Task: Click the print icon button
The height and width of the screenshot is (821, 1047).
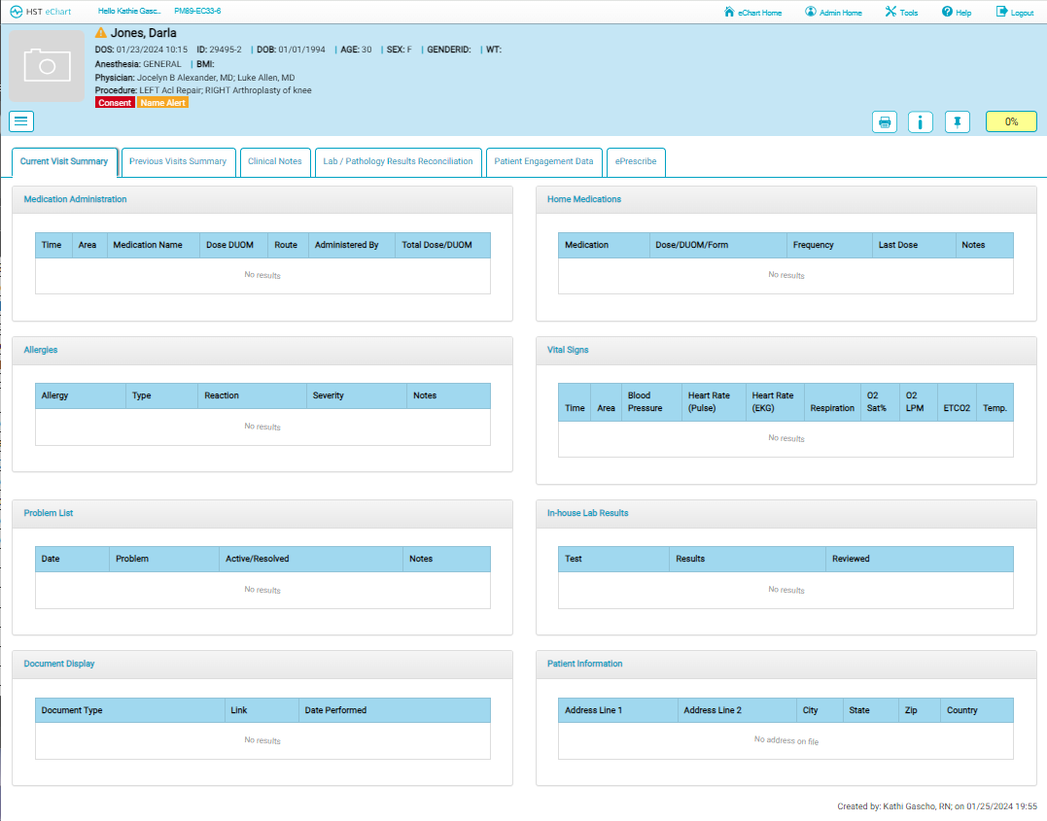Action: click(885, 122)
